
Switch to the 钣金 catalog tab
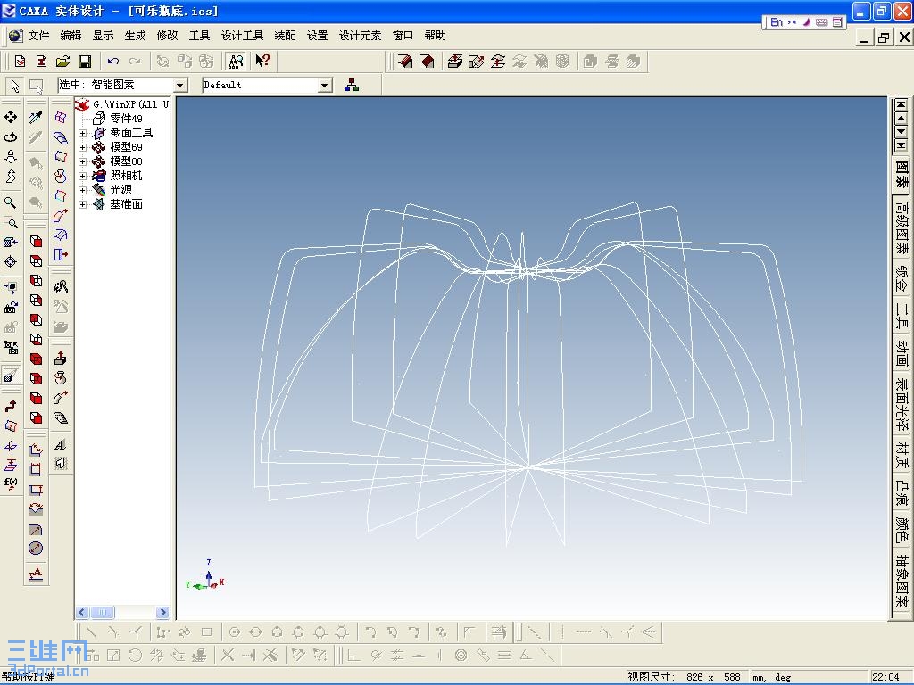click(x=902, y=278)
